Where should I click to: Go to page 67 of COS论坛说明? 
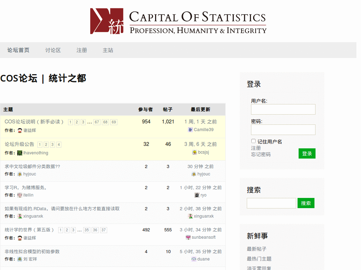97,122
